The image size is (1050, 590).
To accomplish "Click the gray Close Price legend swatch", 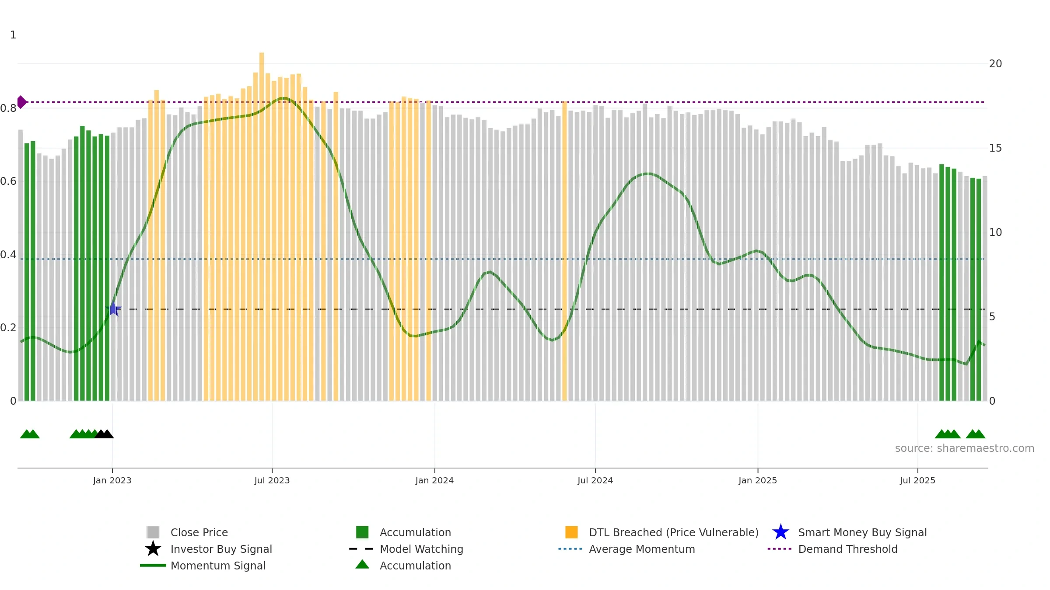I will pyautogui.click(x=153, y=532).
